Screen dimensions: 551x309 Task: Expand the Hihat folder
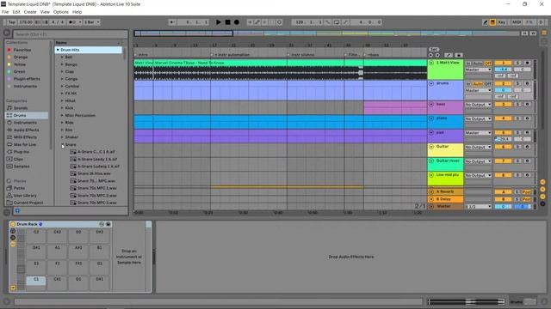tap(62, 101)
